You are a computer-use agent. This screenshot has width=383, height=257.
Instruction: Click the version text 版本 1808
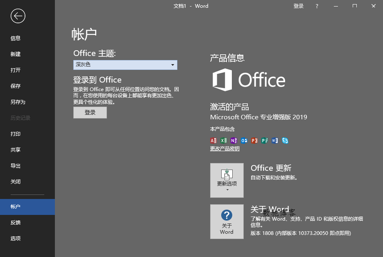pos(301,233)
